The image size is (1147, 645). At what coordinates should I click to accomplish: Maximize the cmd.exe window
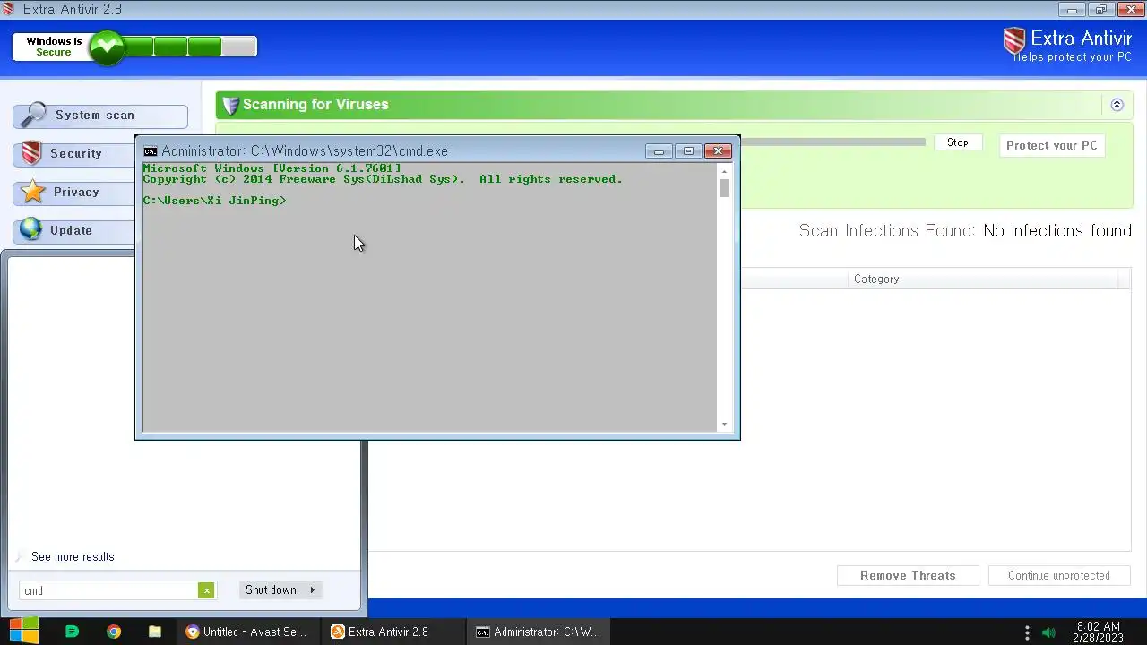(688, 151)
